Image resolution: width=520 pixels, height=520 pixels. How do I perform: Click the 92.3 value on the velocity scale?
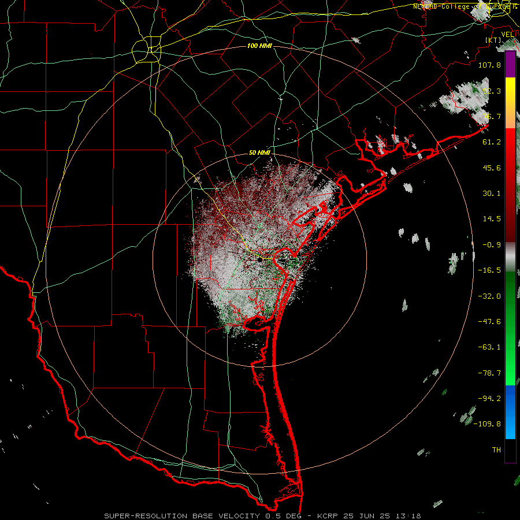[x=492, y=91]
